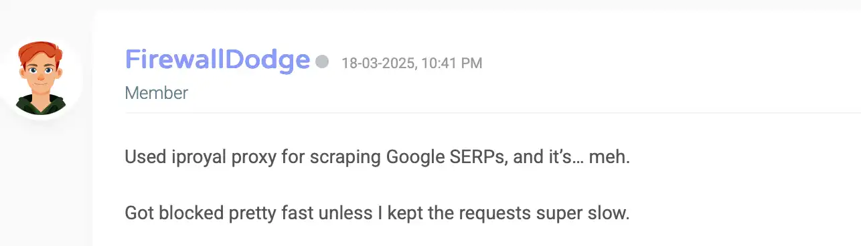Click the Member user title label
This screenshot has height=246, width=861.
157,93
